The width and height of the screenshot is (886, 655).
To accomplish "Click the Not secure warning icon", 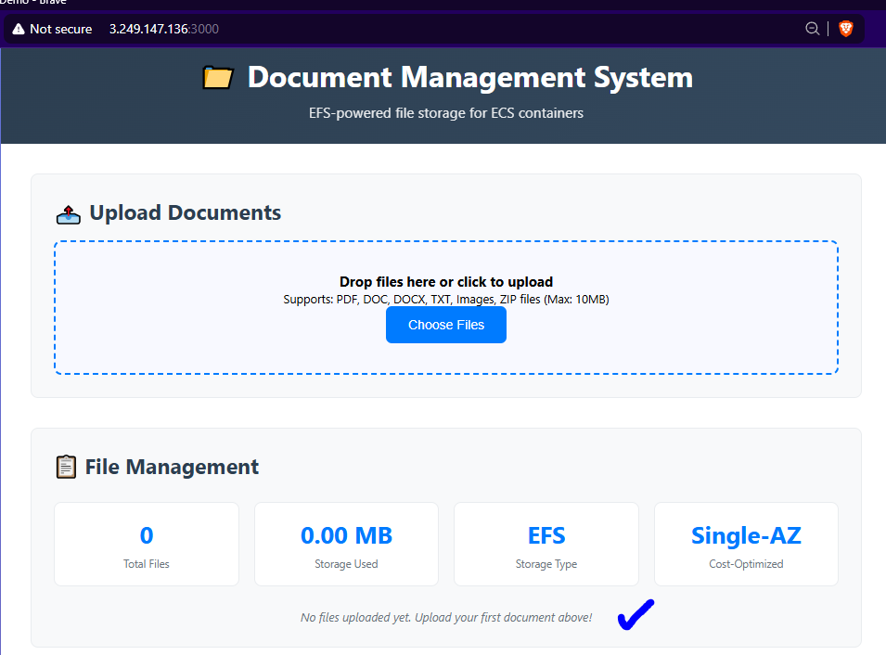I will [19, 29].
